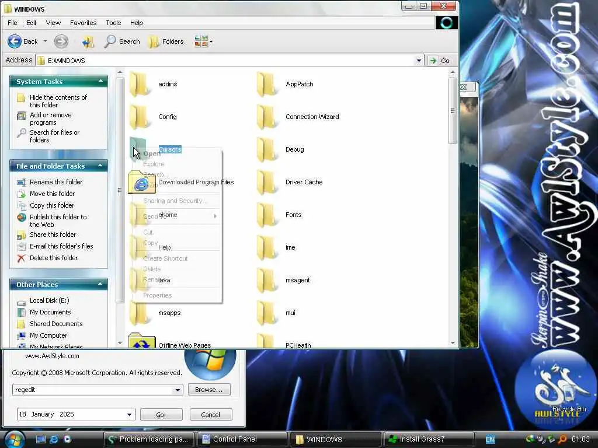Click the Go! button in dialog
The height and width of the screenshot is (448, 598).
point(161,415)
